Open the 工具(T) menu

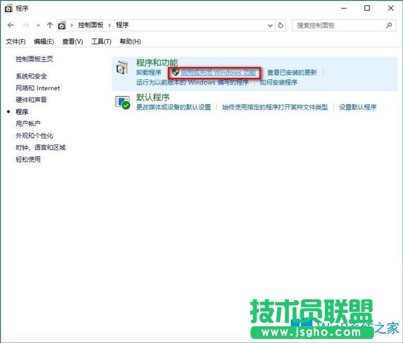pos(101,42)
